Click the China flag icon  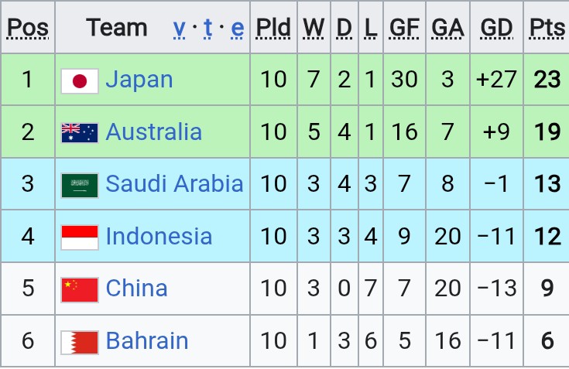tap(80, 289)
